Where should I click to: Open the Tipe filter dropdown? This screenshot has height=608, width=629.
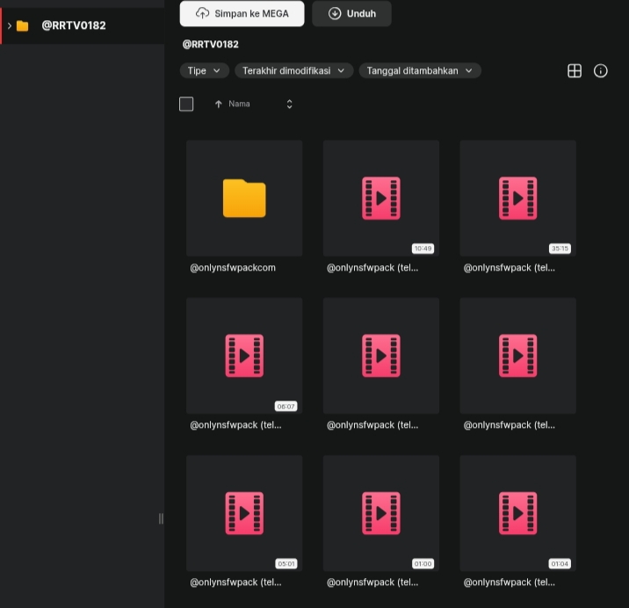pyautogui.click(x=204, y=70)
